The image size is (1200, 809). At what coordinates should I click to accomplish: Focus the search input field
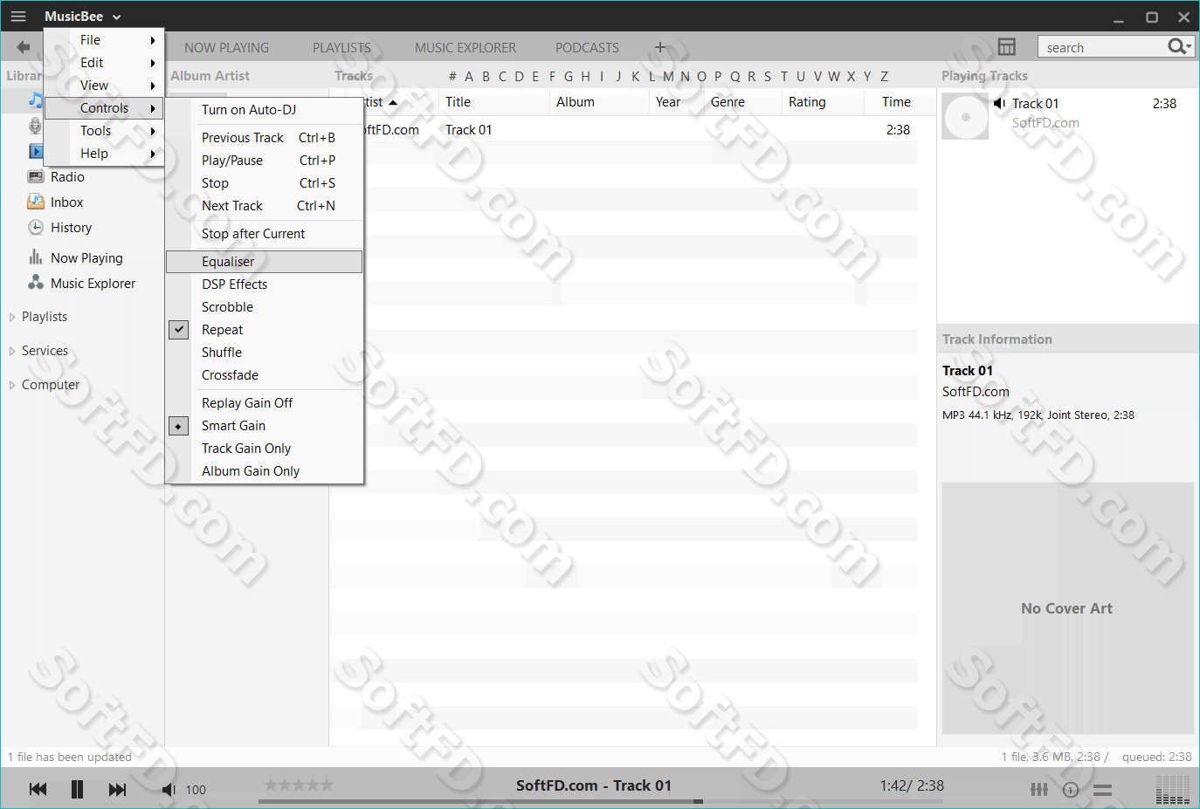tap(1103, 47)
